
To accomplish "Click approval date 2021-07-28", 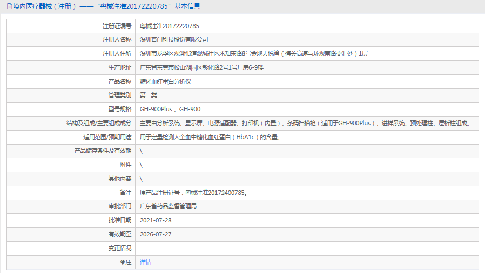I will tap(156, 220).
